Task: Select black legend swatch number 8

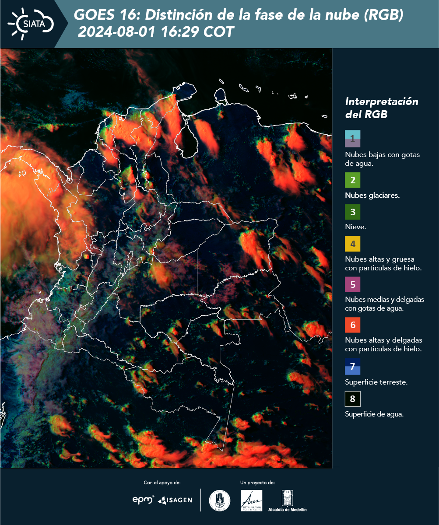Action: (352, 399)
